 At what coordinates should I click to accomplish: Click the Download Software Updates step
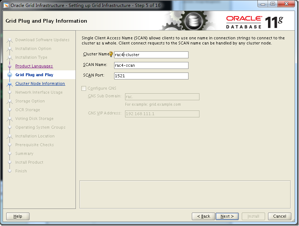pos(42,40)
